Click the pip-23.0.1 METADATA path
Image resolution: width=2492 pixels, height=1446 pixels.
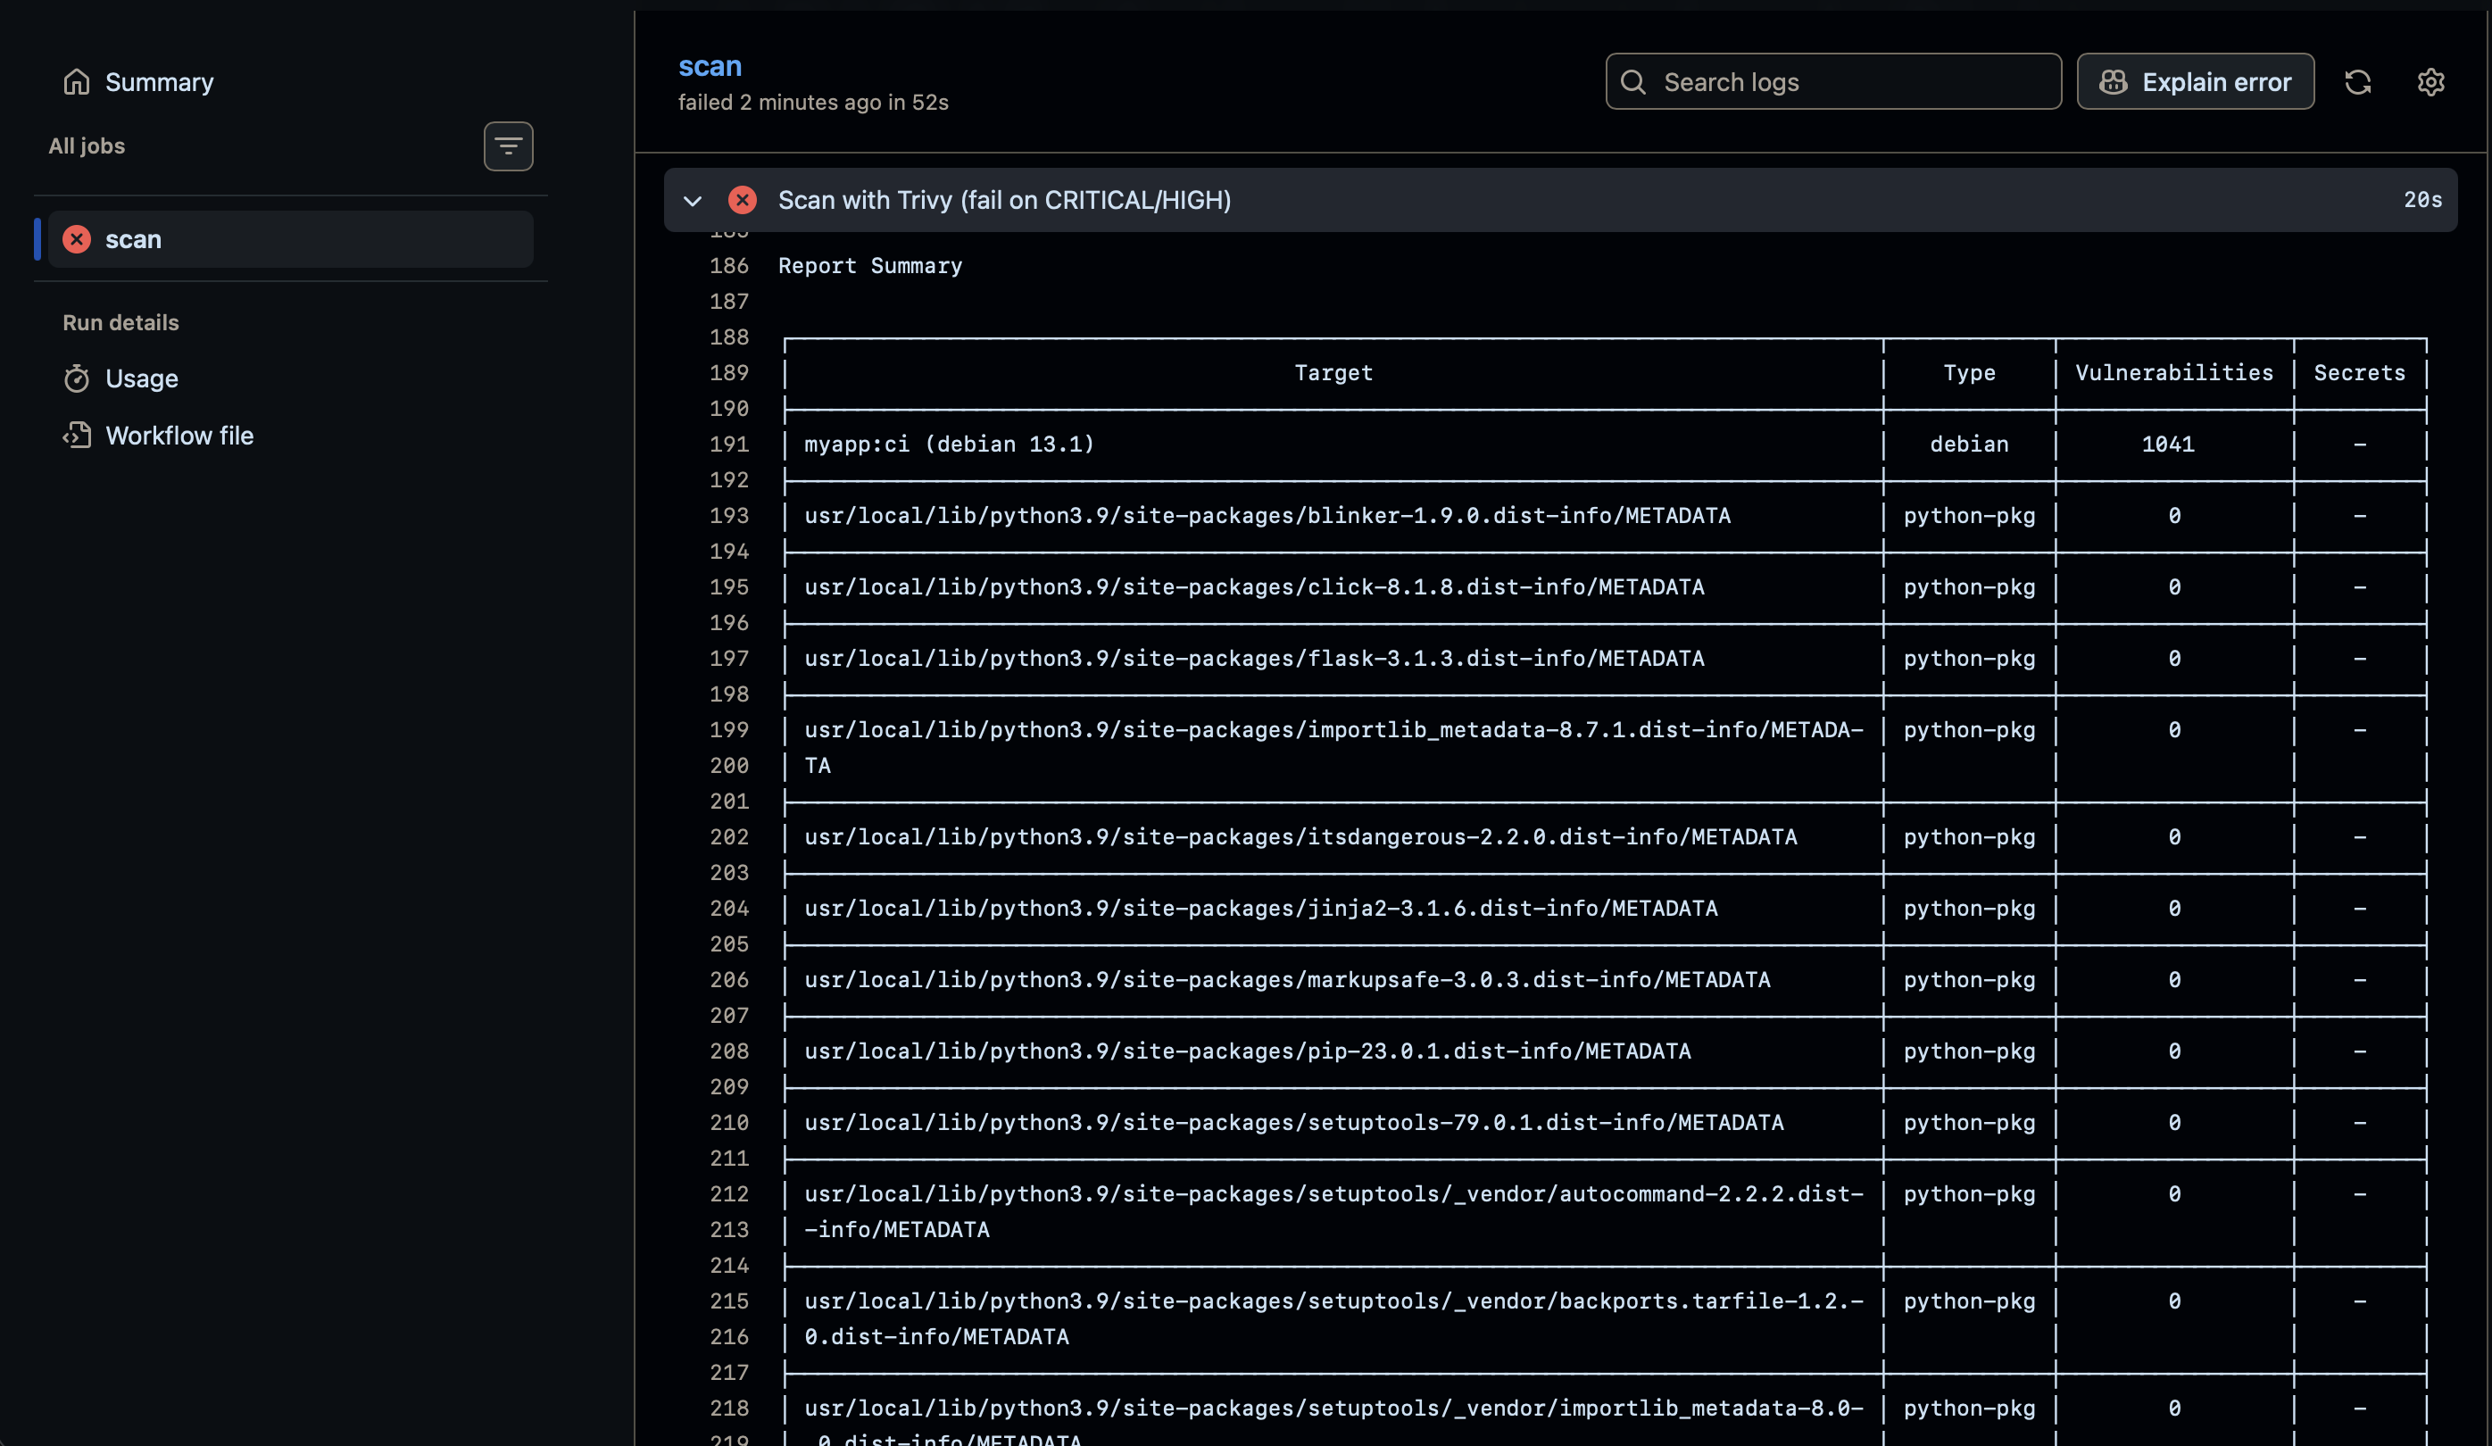[1248, 1051]
